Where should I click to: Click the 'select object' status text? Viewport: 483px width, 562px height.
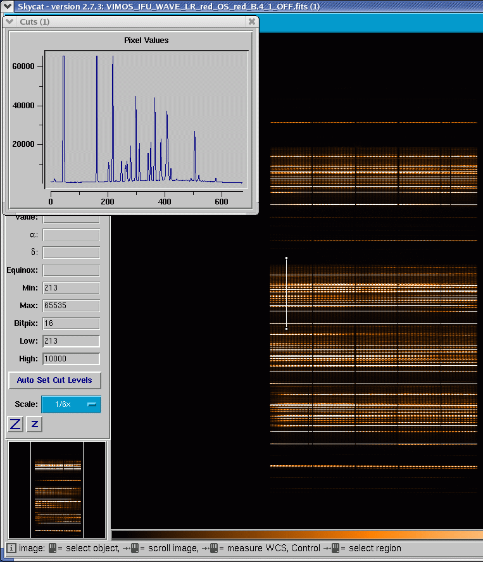(x=92, y=548)
